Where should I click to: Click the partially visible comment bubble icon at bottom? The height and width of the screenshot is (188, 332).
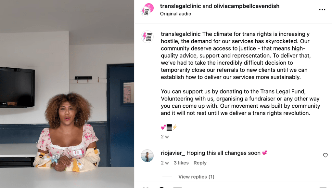(161, 187)
